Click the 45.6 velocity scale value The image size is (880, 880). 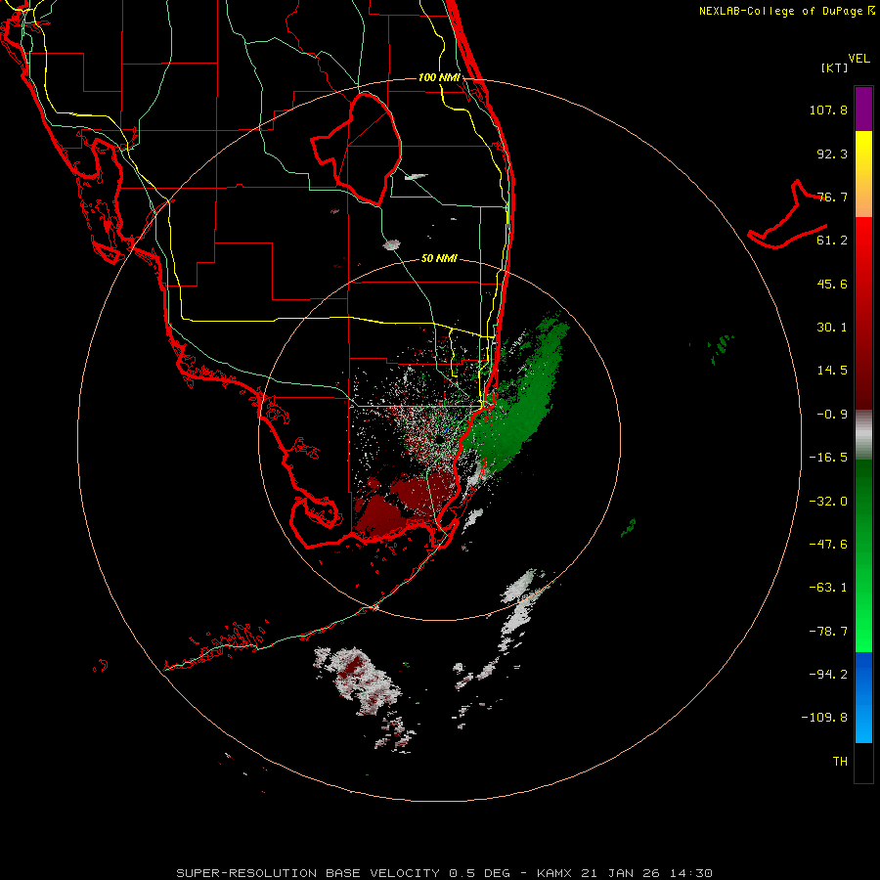[832, 284]
